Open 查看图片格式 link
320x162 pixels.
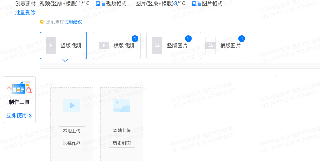pos(207,3)
